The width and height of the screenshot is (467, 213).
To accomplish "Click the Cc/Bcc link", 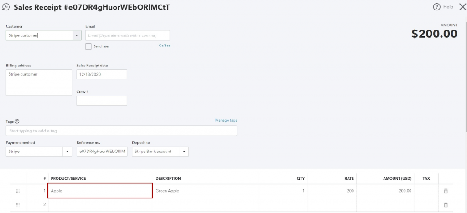I will [164, 46].
